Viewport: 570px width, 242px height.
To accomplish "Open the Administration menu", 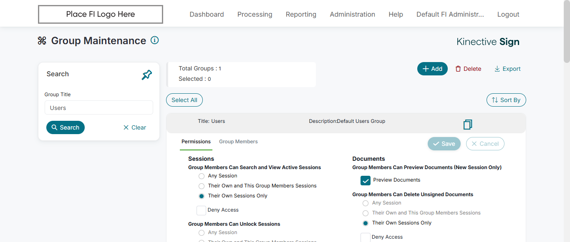I will pos(352,14).
